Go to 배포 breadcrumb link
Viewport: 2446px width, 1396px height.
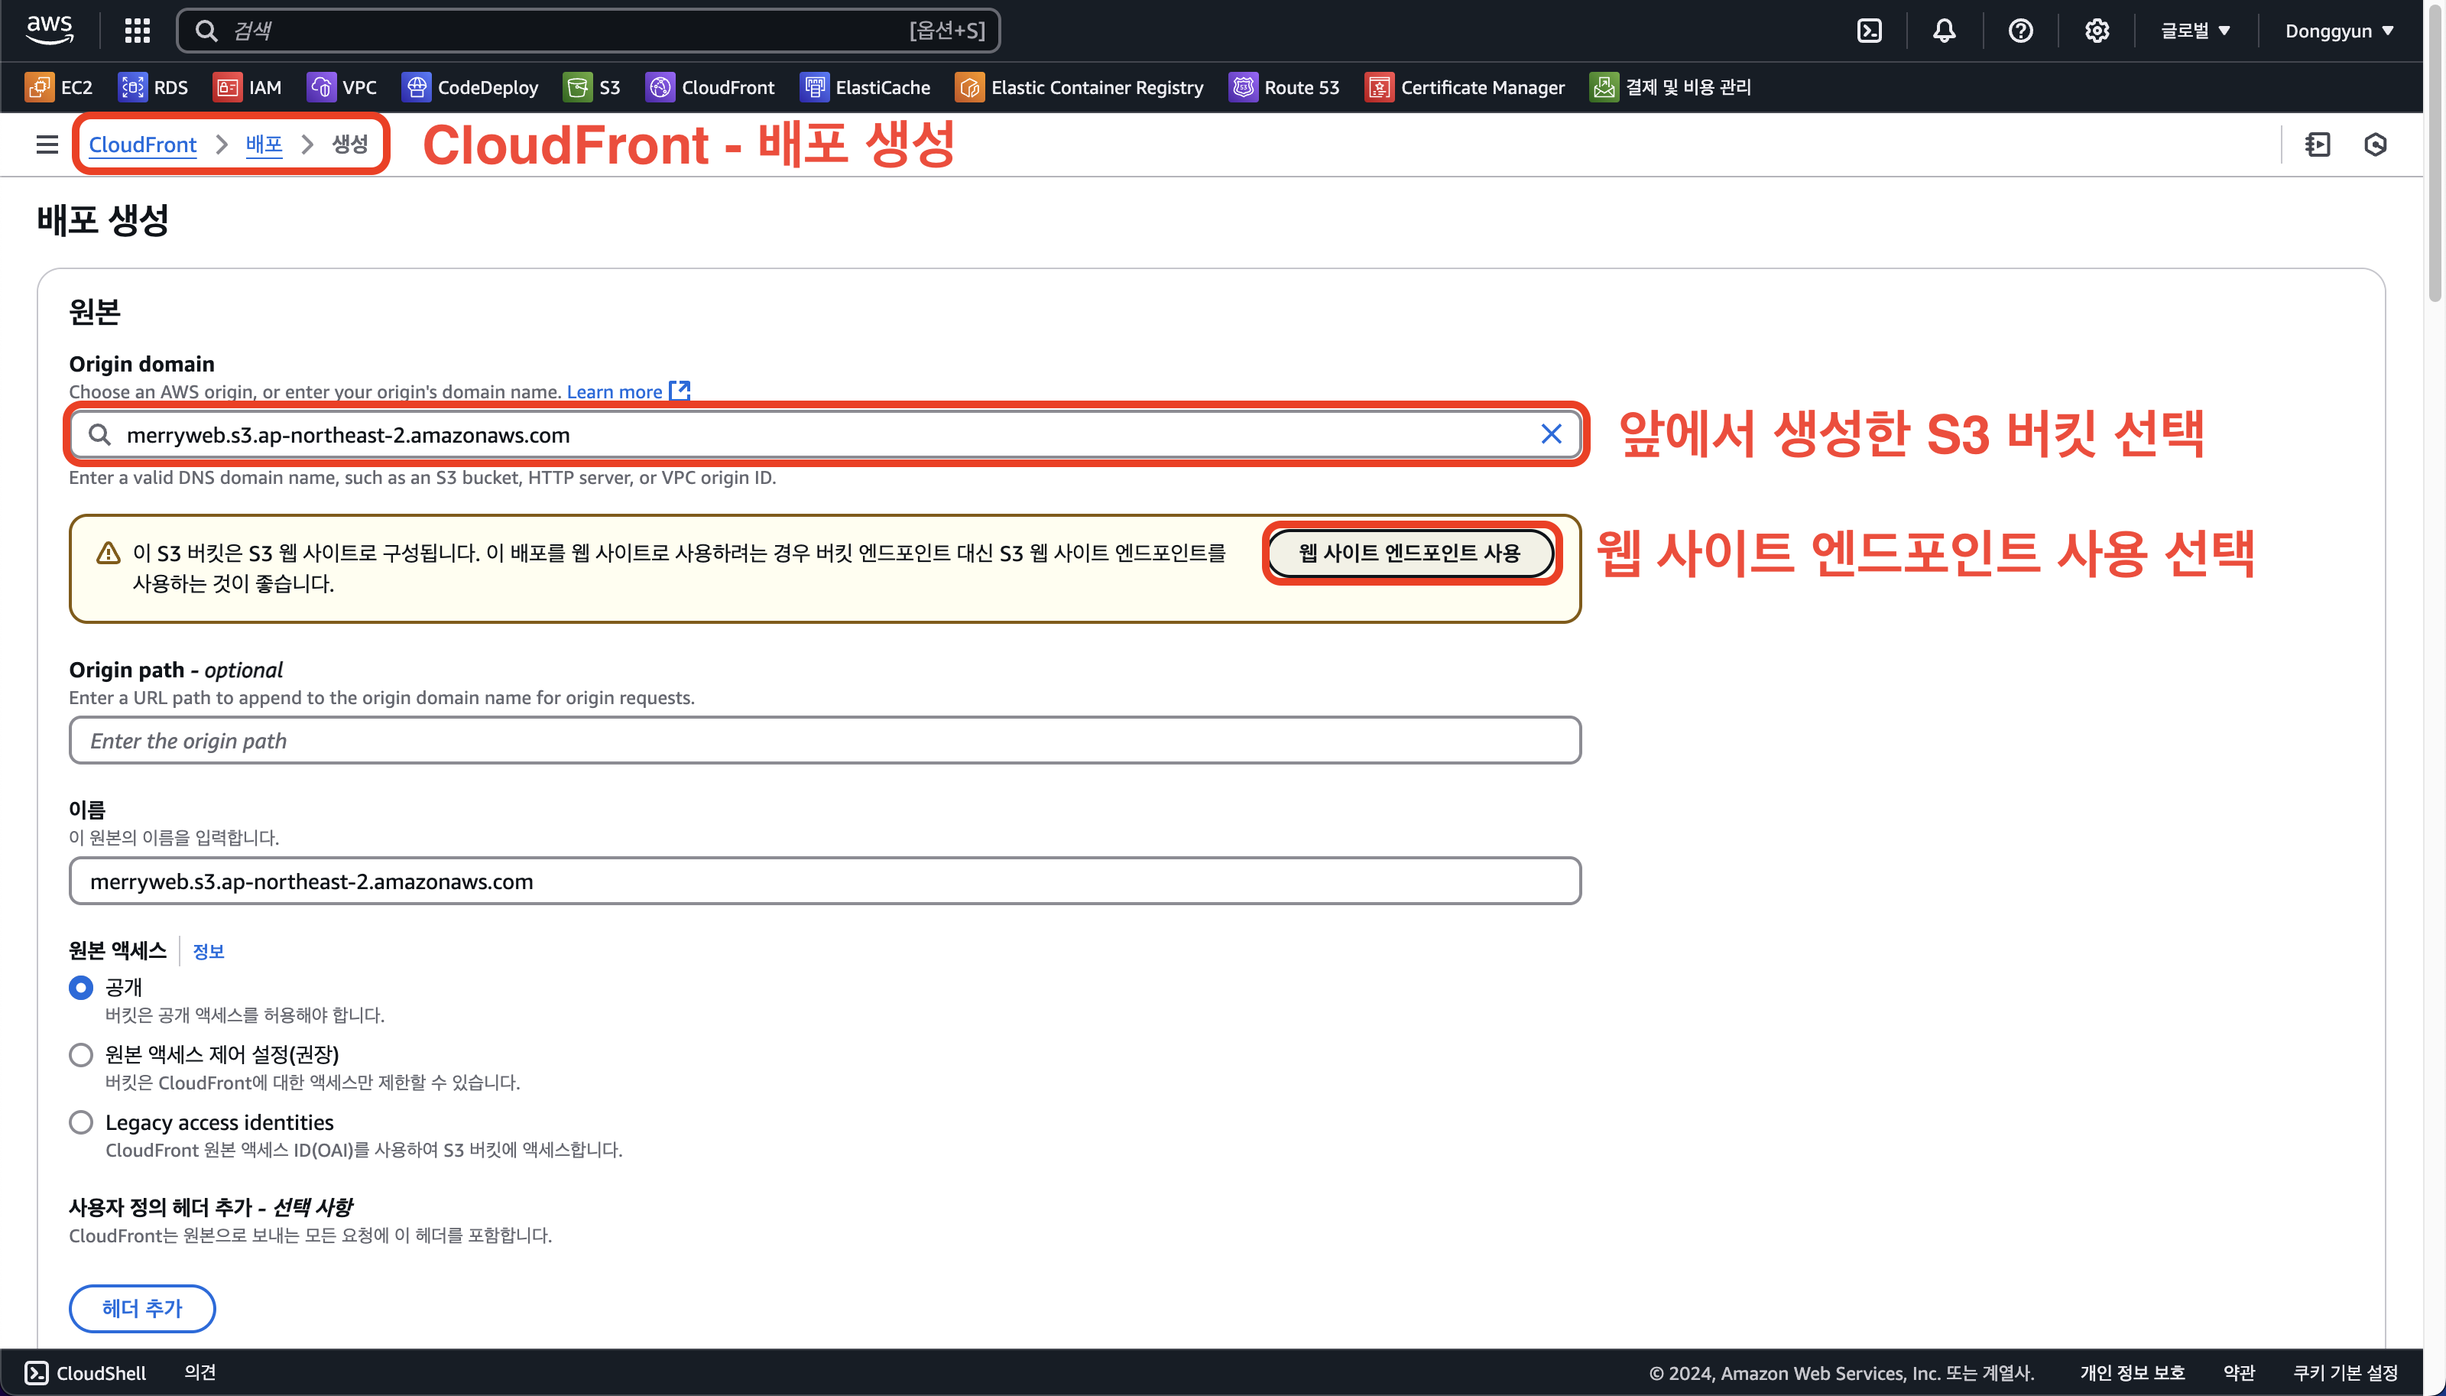[264, 144]
